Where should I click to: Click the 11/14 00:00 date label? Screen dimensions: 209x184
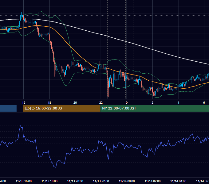[x=127, y=181]
